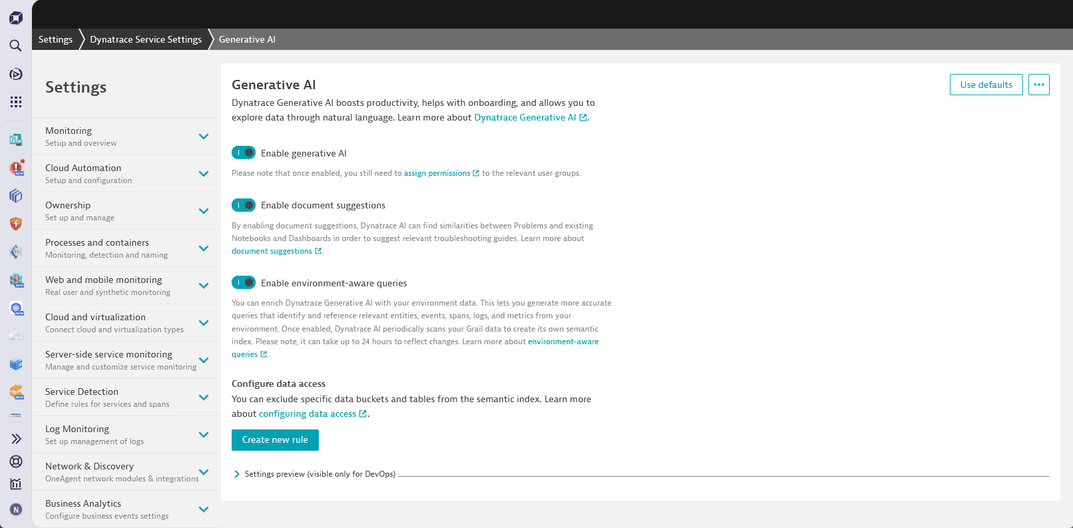Open Business Analytics menu item
Image resolution: width=1073 pixels, height=528 pixels.
click(x=126, y=509)
